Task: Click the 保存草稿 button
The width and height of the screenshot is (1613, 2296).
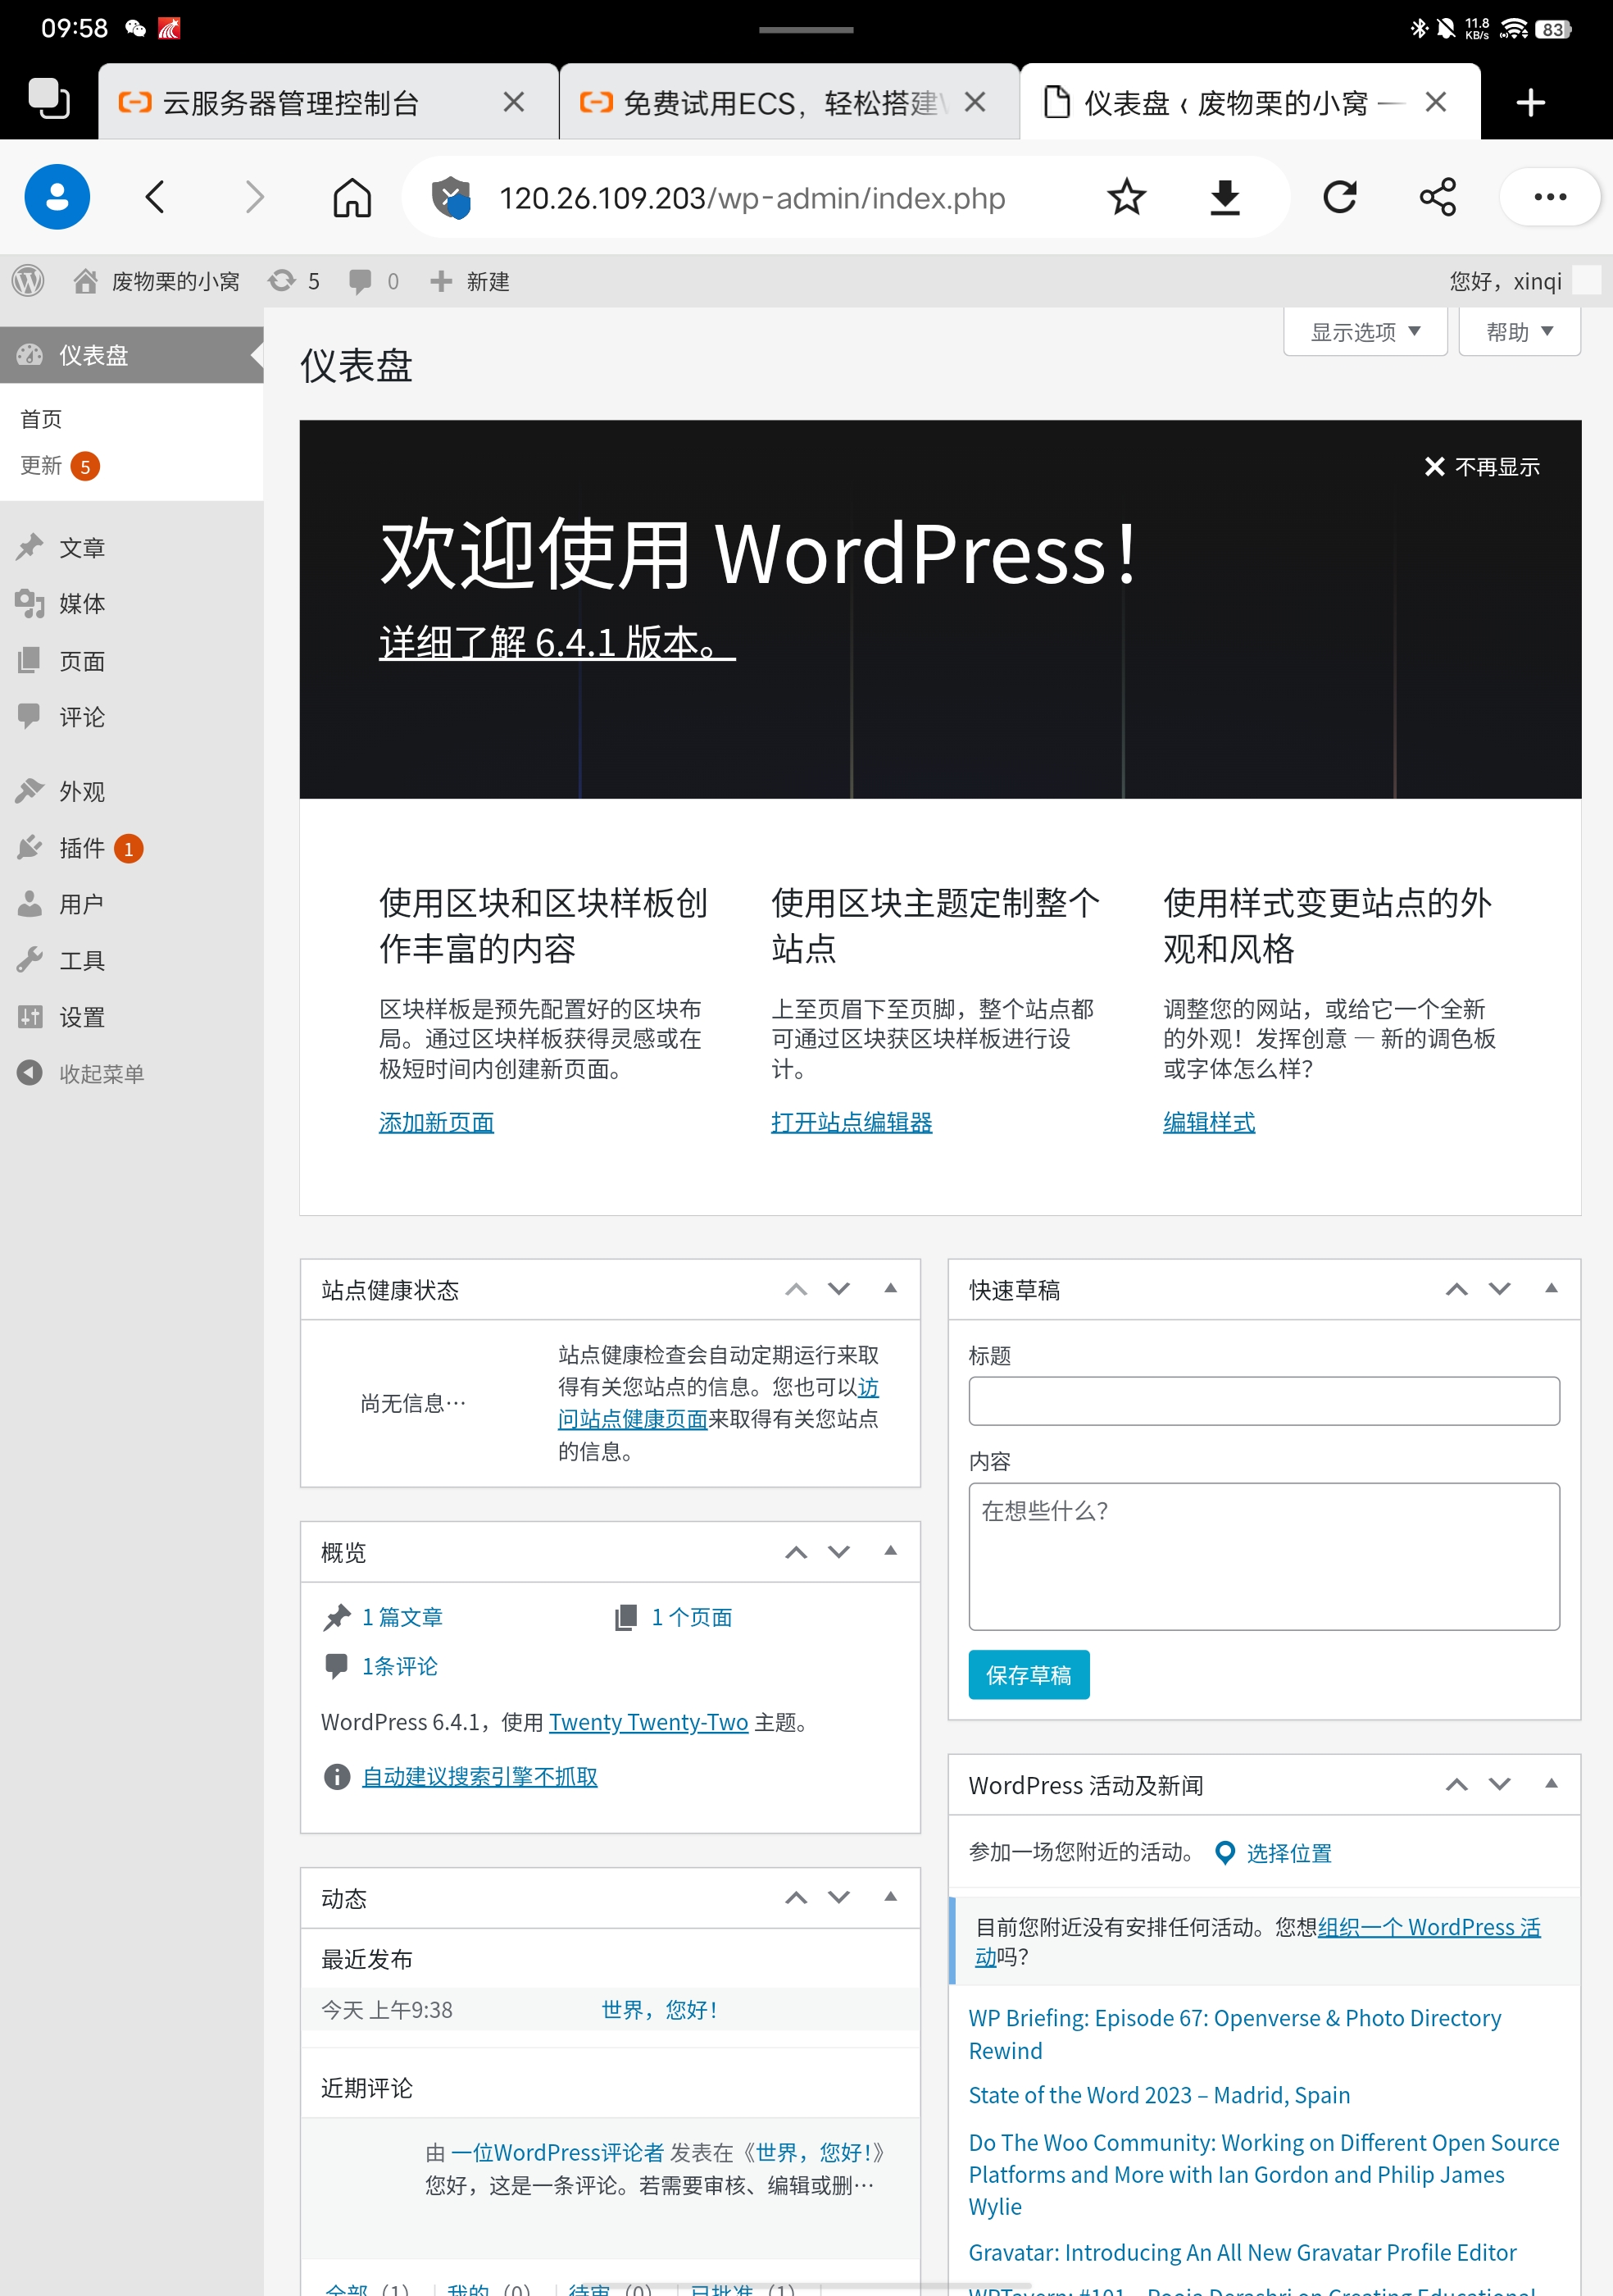Action: click(1029, 1675)
